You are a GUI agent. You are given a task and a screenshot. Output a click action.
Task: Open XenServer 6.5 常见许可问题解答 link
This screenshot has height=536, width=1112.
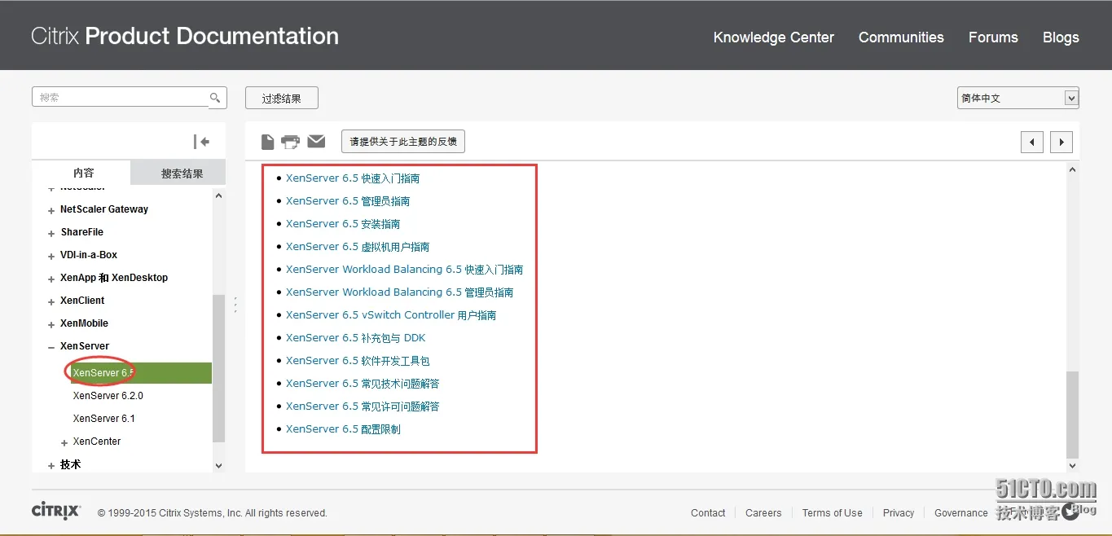click(363, 406)
